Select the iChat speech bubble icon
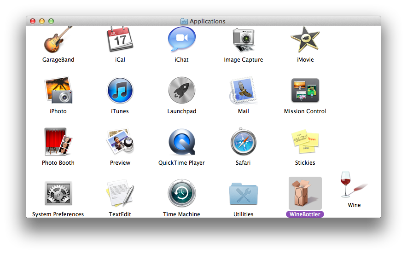The height and width of the screenshot is (254, 407). pos(182,40)
